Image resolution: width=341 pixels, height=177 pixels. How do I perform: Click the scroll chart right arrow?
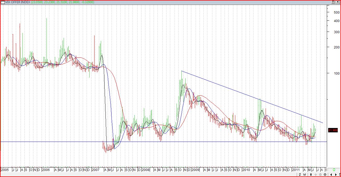tap(336, 174)
